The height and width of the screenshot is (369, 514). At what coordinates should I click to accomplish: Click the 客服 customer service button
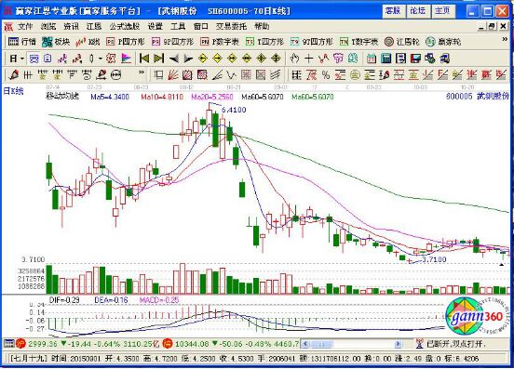pyautogui.click(x=393, y=11)
